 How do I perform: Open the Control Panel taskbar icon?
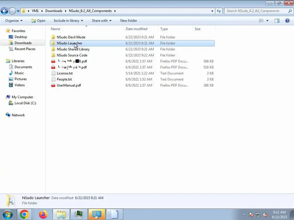coord(97,214)
